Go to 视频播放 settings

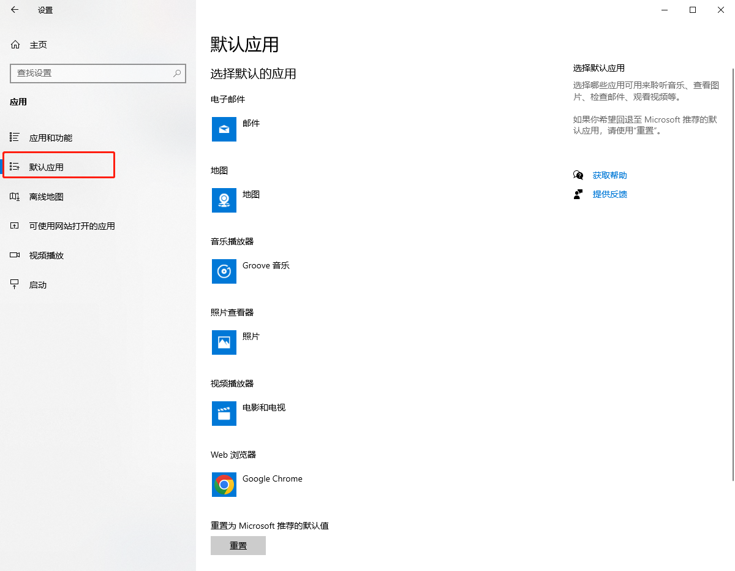pyautogui.click(x=47, y=255)
